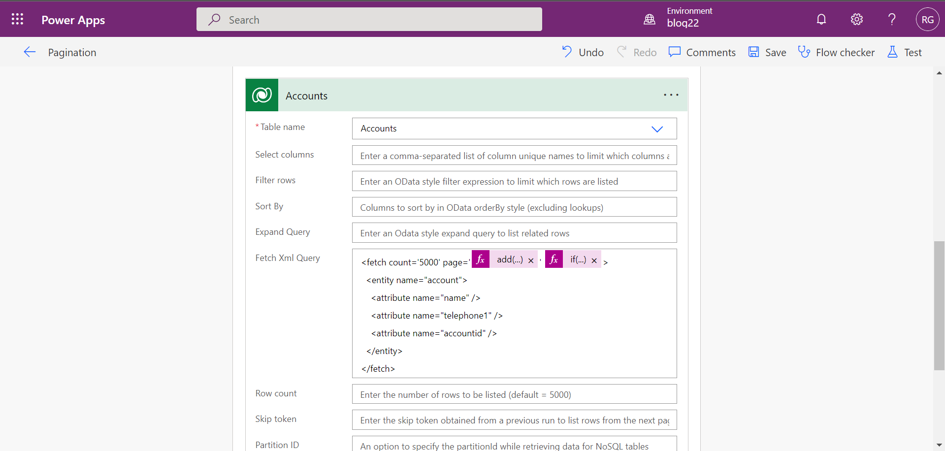The height and width of the screenshot is (451, 945).
Task: Click the Comments speech bubble icon
Action: pyautogui.click(x=675, y=52)
